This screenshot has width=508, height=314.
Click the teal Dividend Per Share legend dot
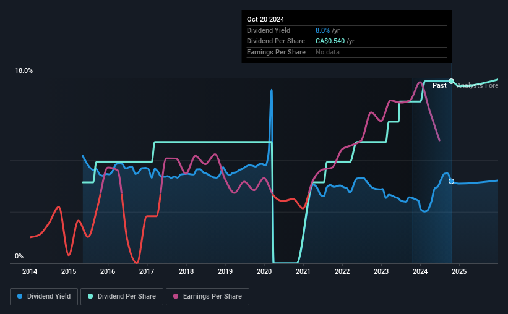tap(90, 296)
